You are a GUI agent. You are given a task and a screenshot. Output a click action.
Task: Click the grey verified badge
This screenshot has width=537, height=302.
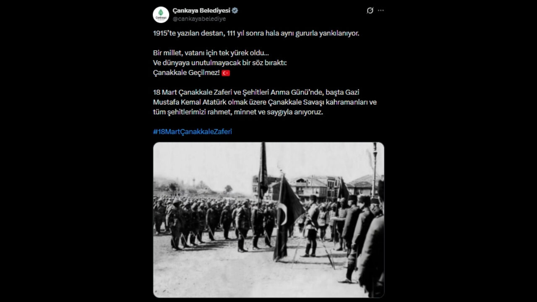coord(235,11)
